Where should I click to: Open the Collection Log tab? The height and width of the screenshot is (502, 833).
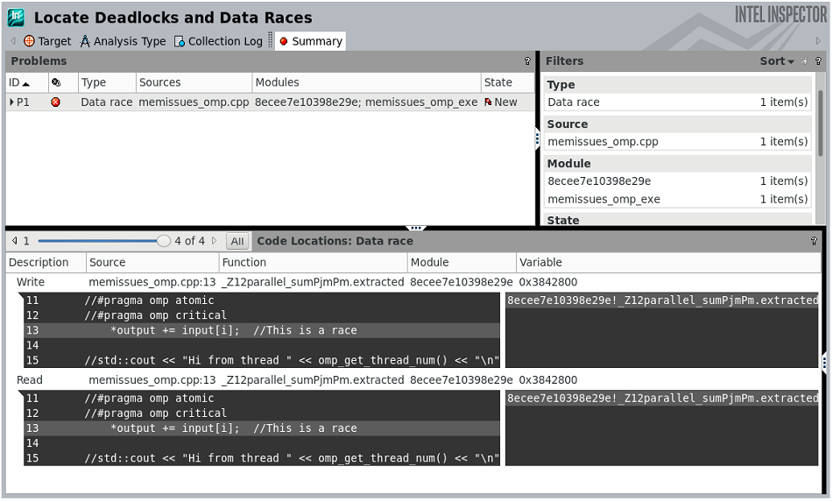point(218,41)
